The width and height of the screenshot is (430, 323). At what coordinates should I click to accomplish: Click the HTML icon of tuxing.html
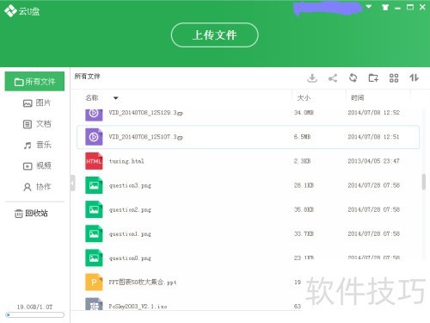(94, 161)
